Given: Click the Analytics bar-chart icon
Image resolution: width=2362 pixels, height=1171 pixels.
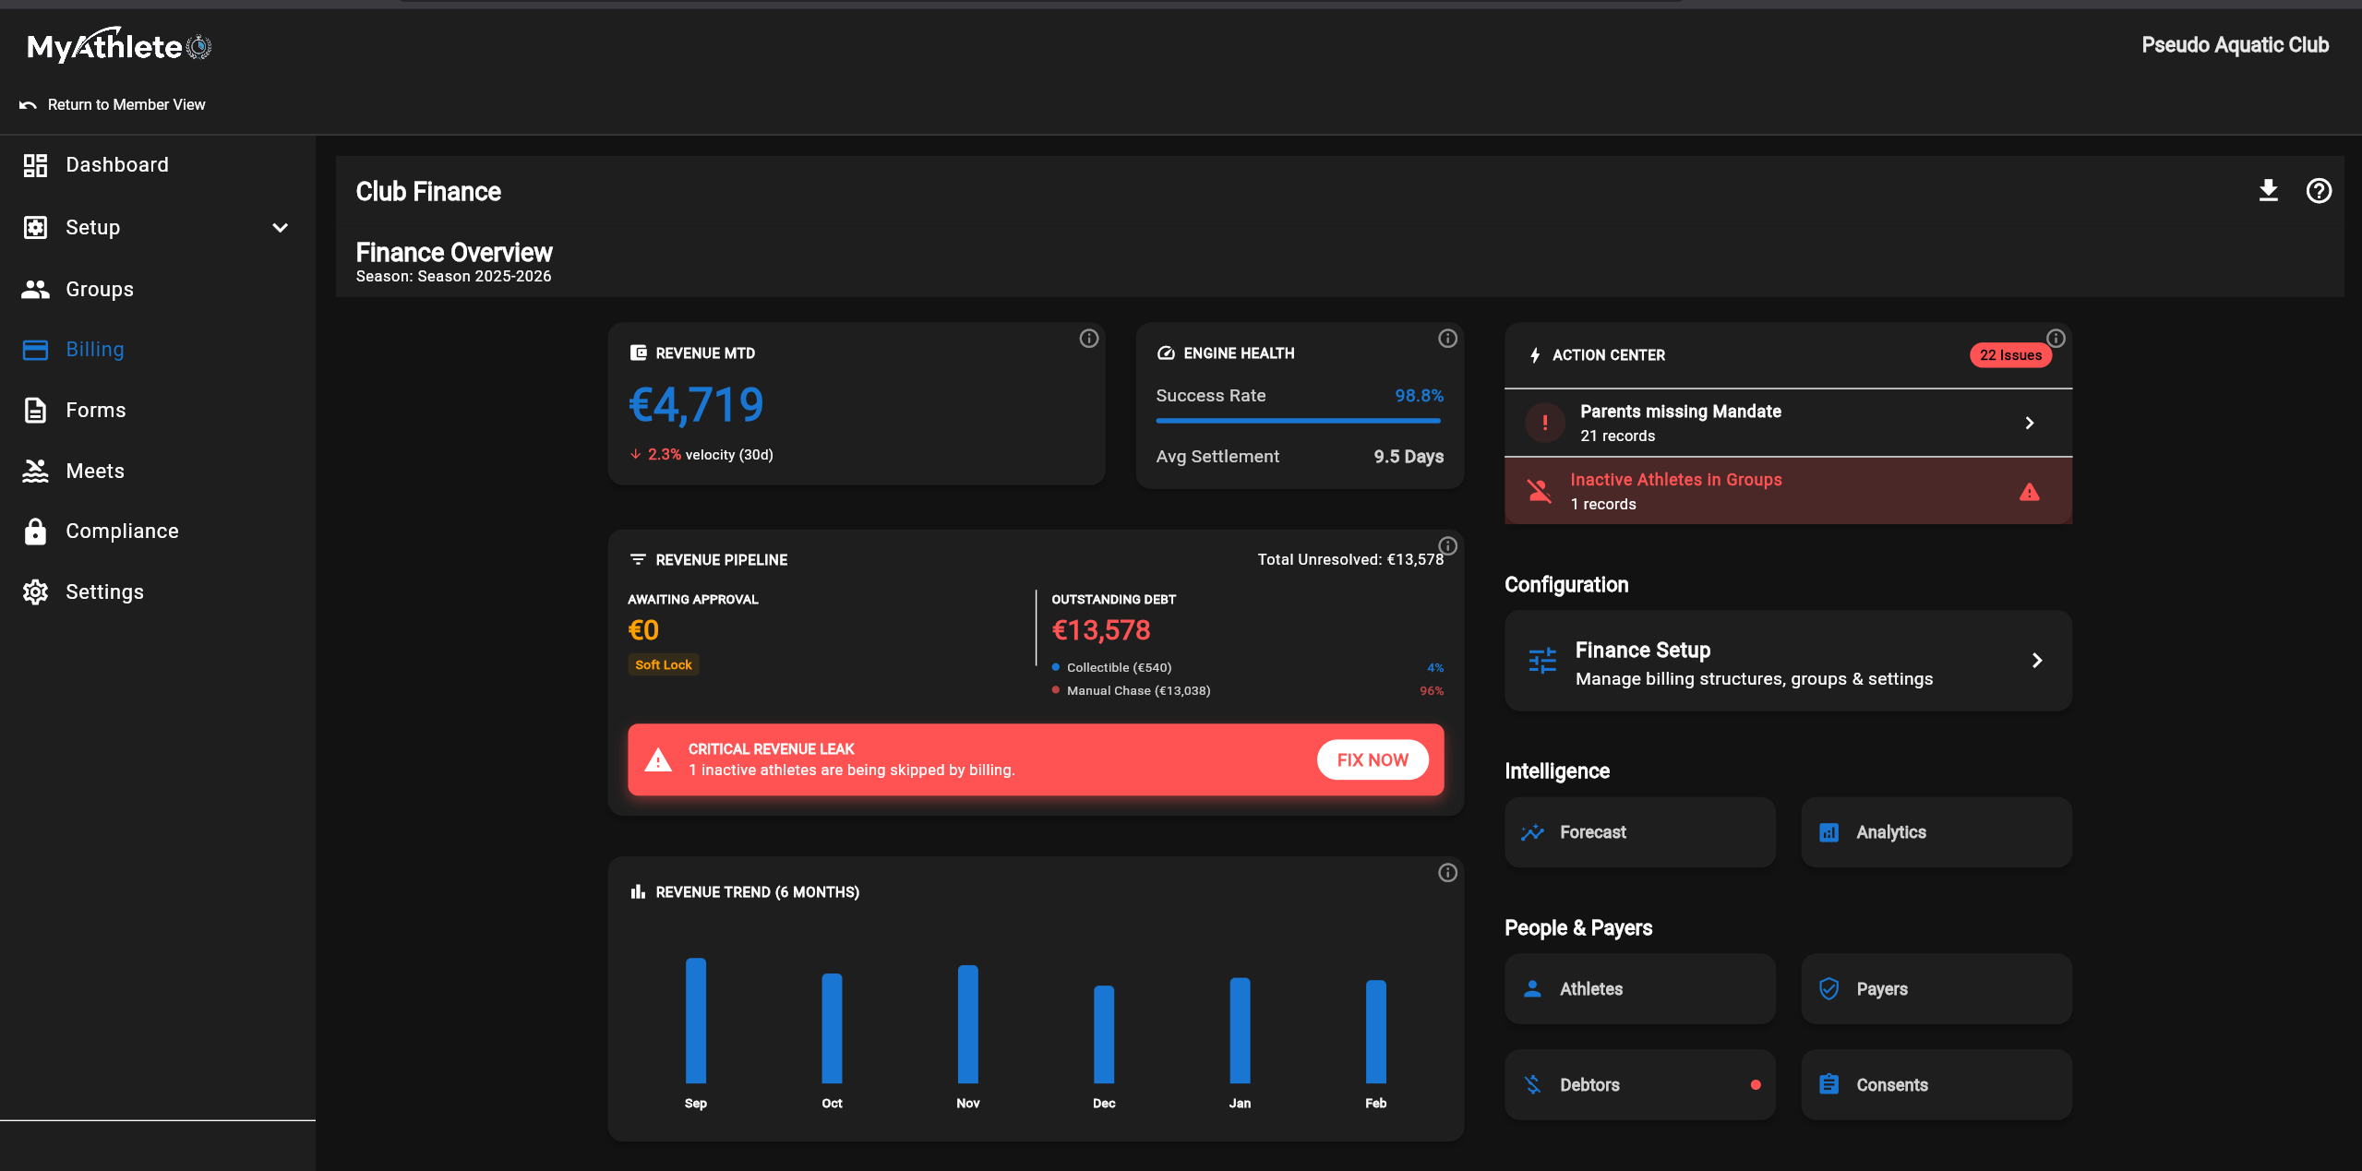Looking at the screenshot, I should click(x=1828, y=831).
